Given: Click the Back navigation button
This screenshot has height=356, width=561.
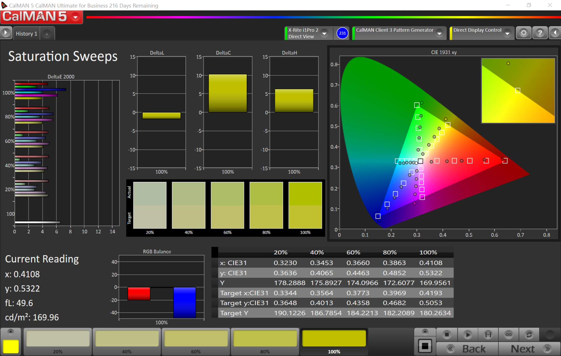Looking at the screenshot, I should pyautogui.click(x=468, y=349).
